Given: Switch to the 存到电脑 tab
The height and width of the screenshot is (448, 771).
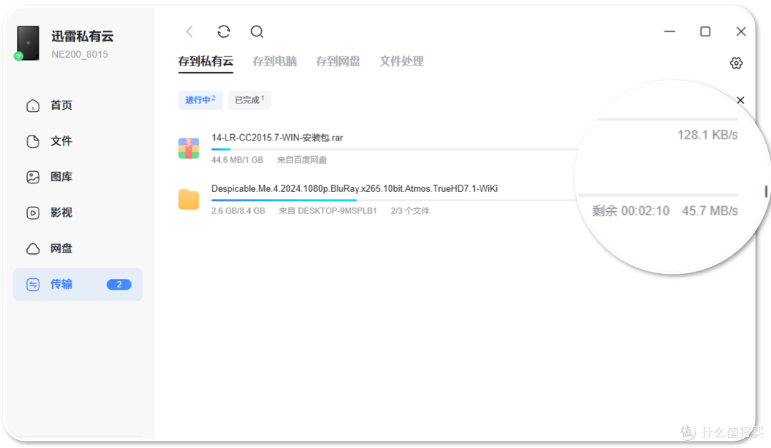Looking at the screenshot, I should tap(274, 61).
